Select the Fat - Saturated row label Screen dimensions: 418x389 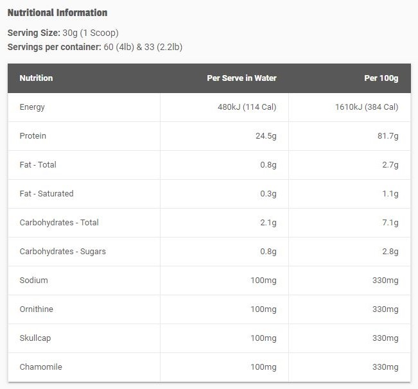pyautogui.click(x=46, y=194)
